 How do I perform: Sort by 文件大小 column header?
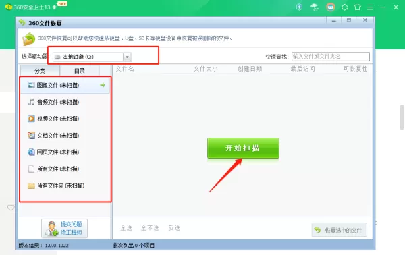[206, 69]
